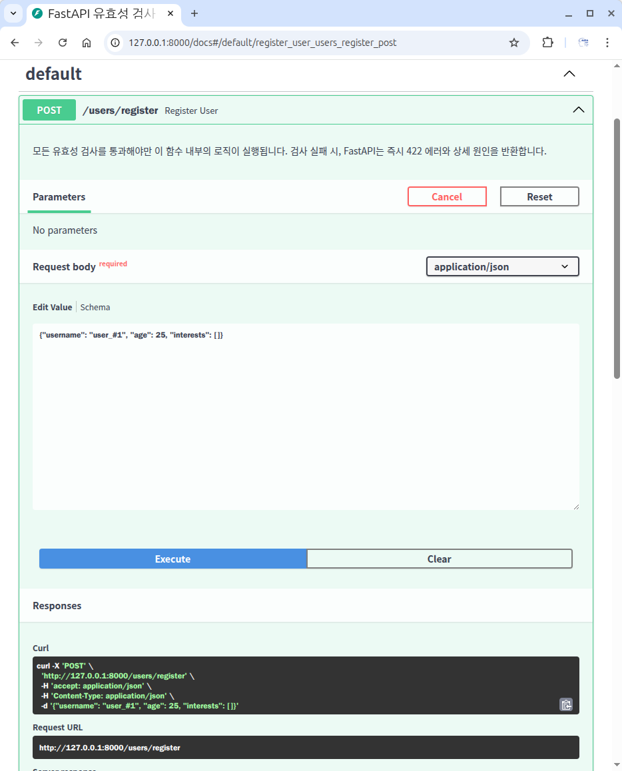The height and width of the screenshot is (771, 622).
Task: Click the 'Request body' label
Action: click(64, 266)
